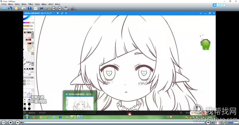Click the red Sogou S tray icon

[171, 117]
